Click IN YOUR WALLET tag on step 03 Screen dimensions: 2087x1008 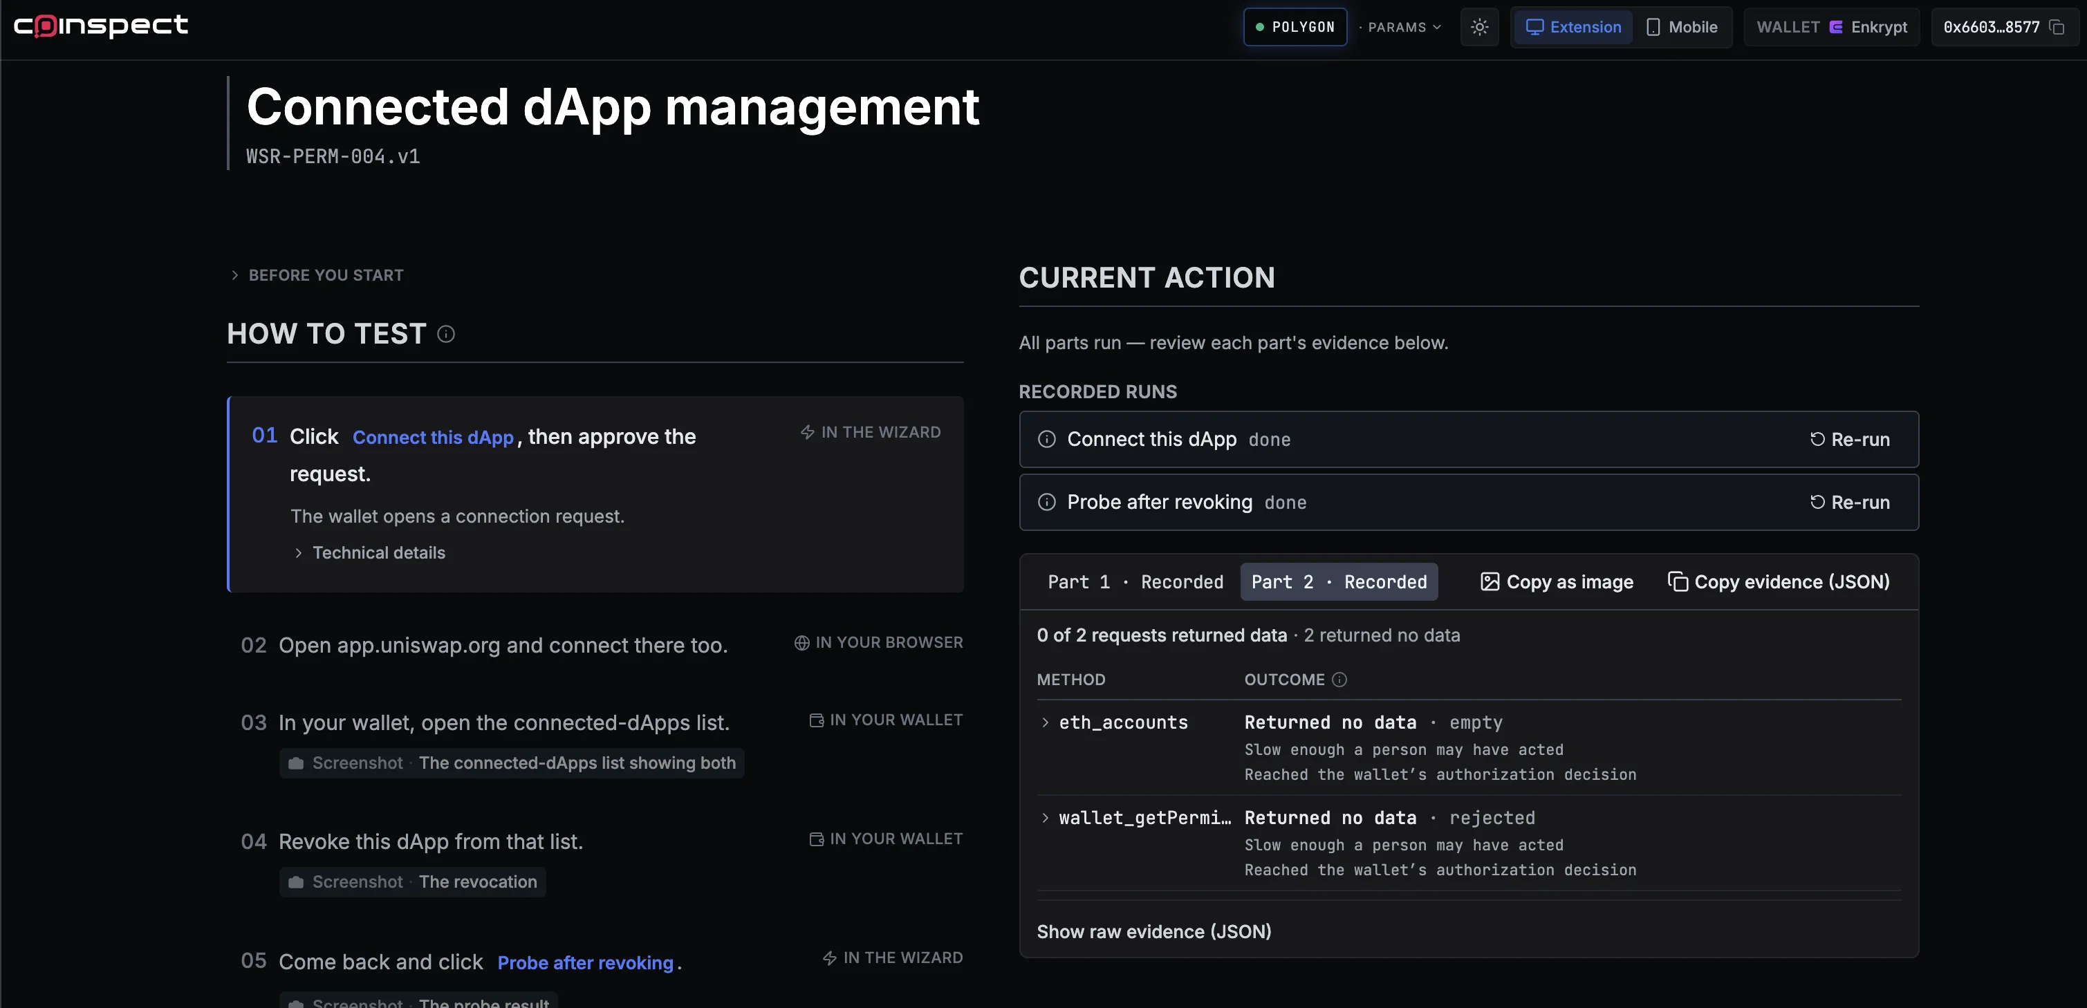pos(886,720)
